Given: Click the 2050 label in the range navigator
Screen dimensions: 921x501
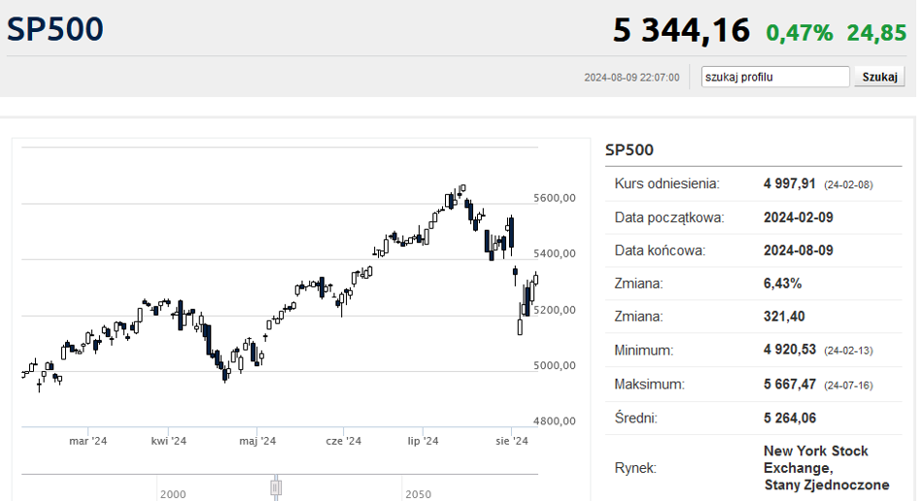Looking at the screenshot, I should click(418, 494).
